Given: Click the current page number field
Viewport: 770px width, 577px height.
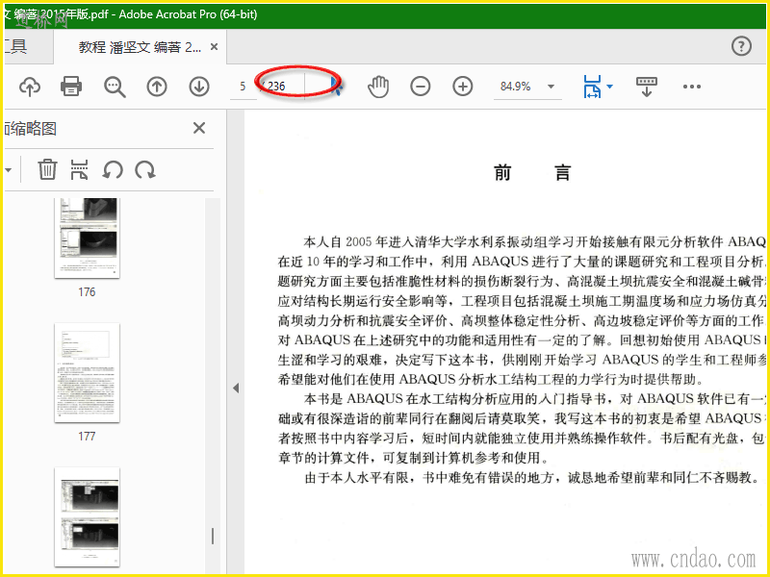Looking at the screenshot, I should click(243, 87).
